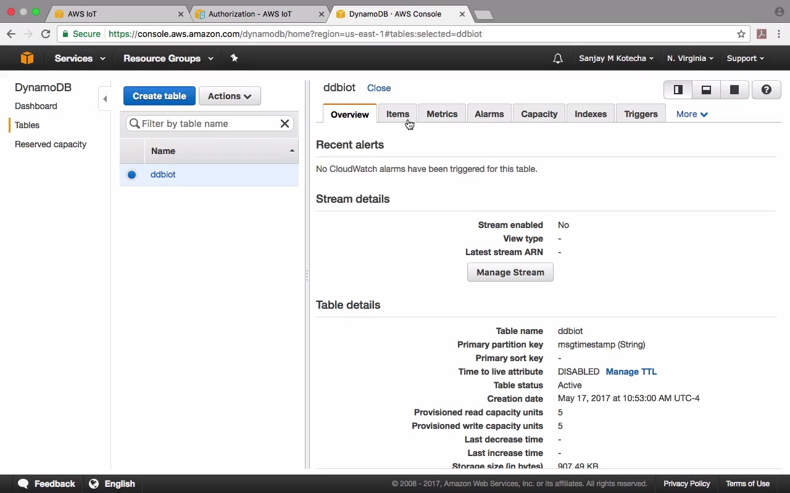Click the Time to live DISABLED value
790x493 pixels.
578,372
